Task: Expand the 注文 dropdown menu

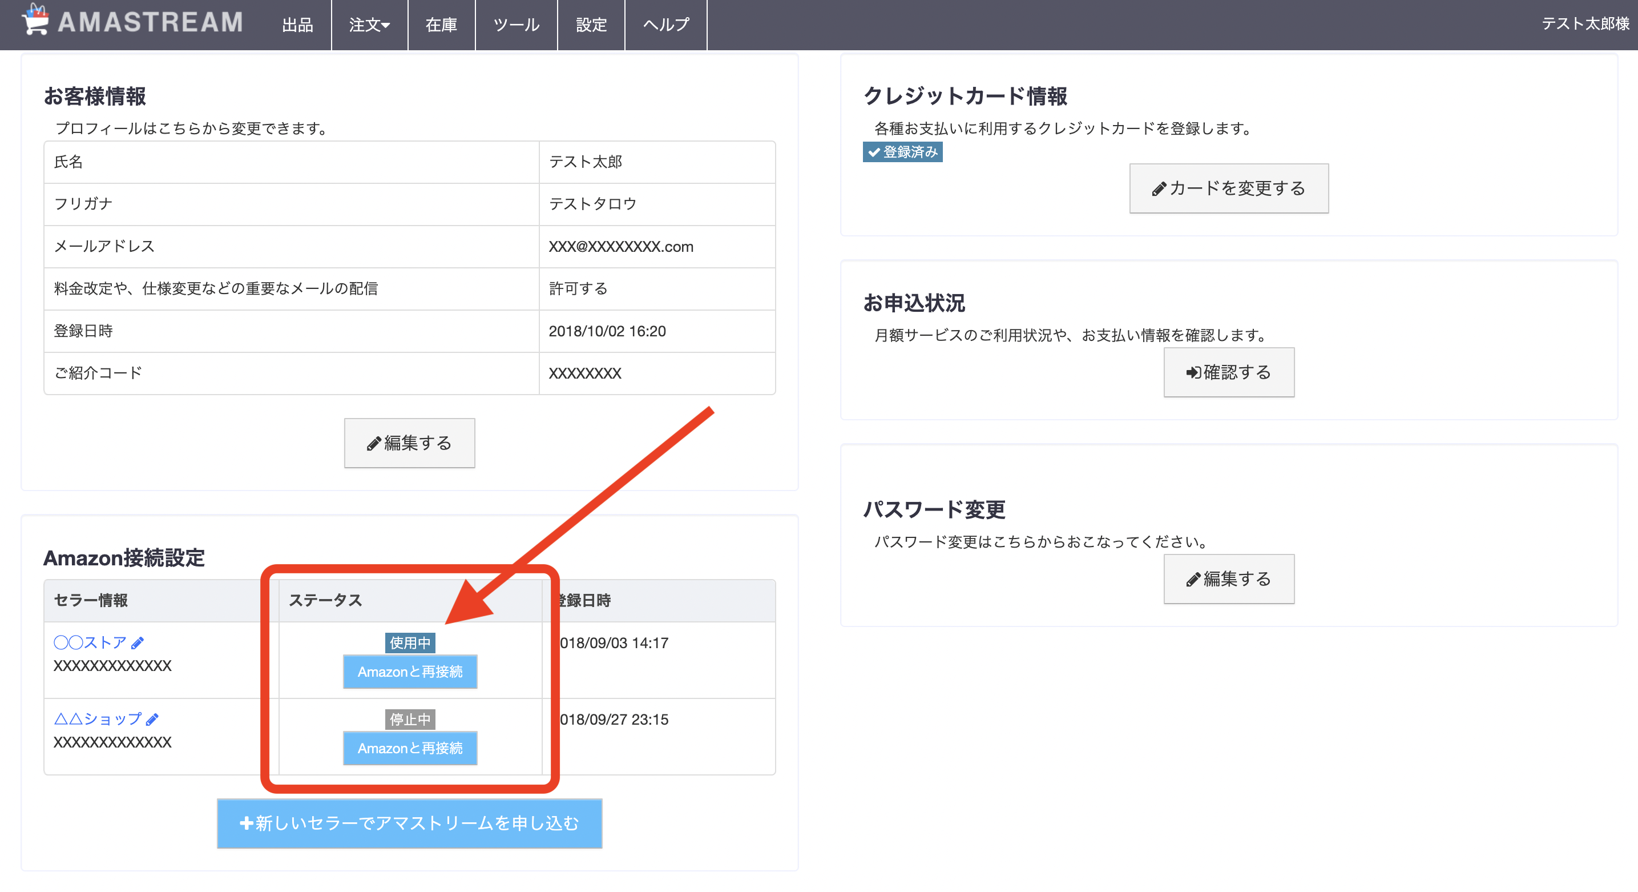Action: (x=369, y=25)
